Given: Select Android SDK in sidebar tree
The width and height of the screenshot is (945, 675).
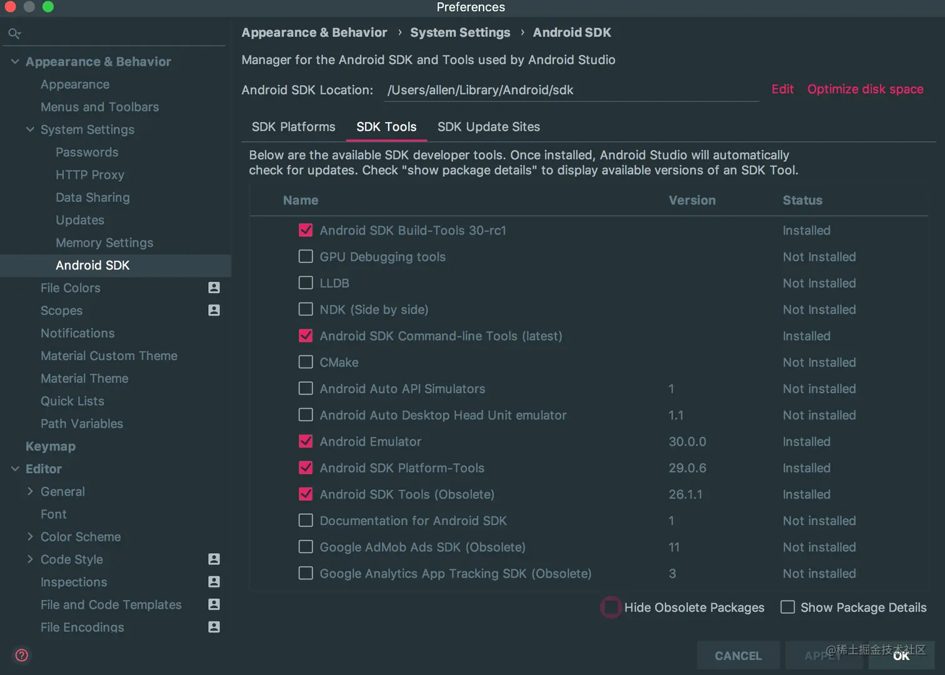Looking at the screenshot, I should pos(116,265).
